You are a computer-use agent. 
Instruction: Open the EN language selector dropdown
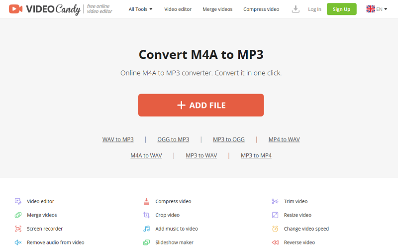click(382, 9)
